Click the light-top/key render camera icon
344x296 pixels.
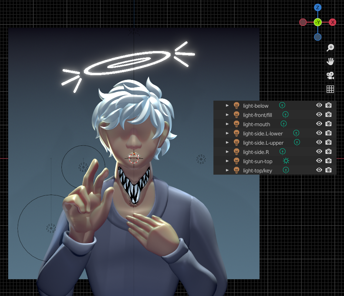(328, 170)
